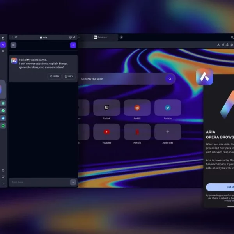Click the large Aria logo above the right panel
This screenshot has height=234, width=234.
pos(204,76)
